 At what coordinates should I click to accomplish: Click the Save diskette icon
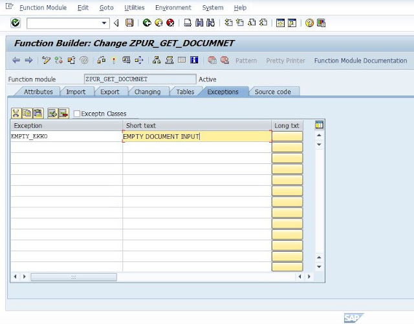pos(129,23)
